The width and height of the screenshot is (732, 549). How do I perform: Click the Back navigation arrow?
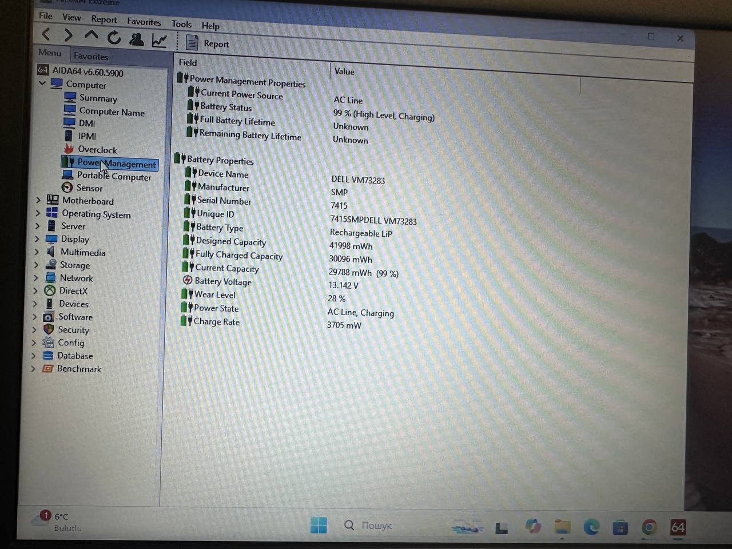[46, 34]
